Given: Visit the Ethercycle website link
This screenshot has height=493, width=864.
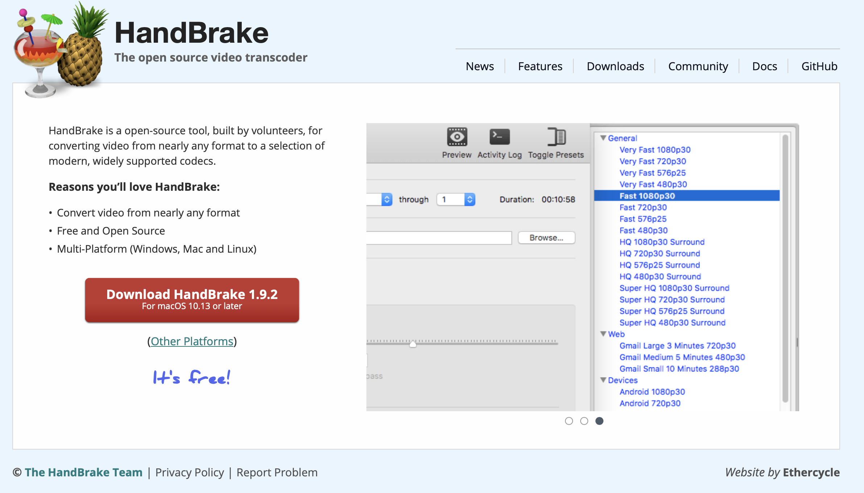Looking at the screenshot, I should 811,472.
